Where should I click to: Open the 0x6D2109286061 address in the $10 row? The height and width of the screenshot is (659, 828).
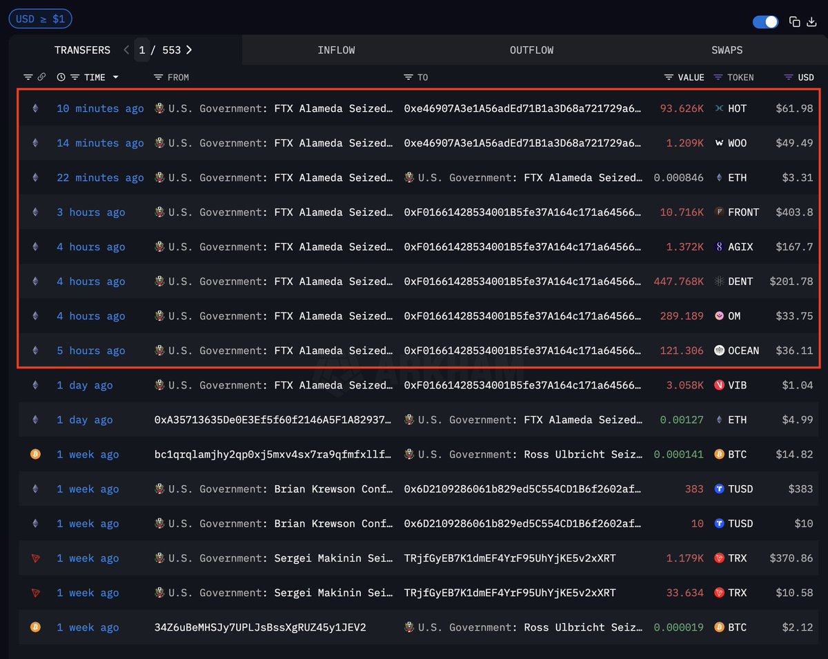522,523
